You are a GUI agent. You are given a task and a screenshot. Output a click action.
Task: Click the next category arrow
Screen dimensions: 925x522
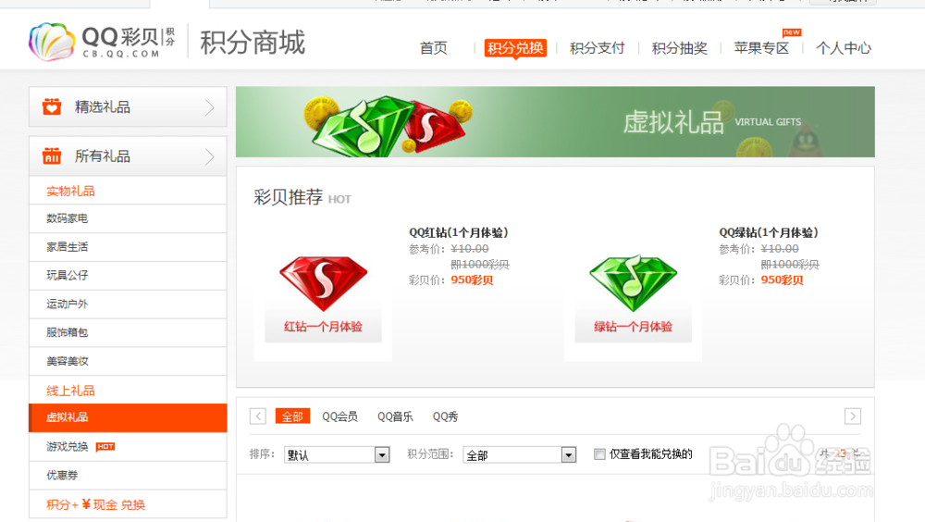coord(853,416)
